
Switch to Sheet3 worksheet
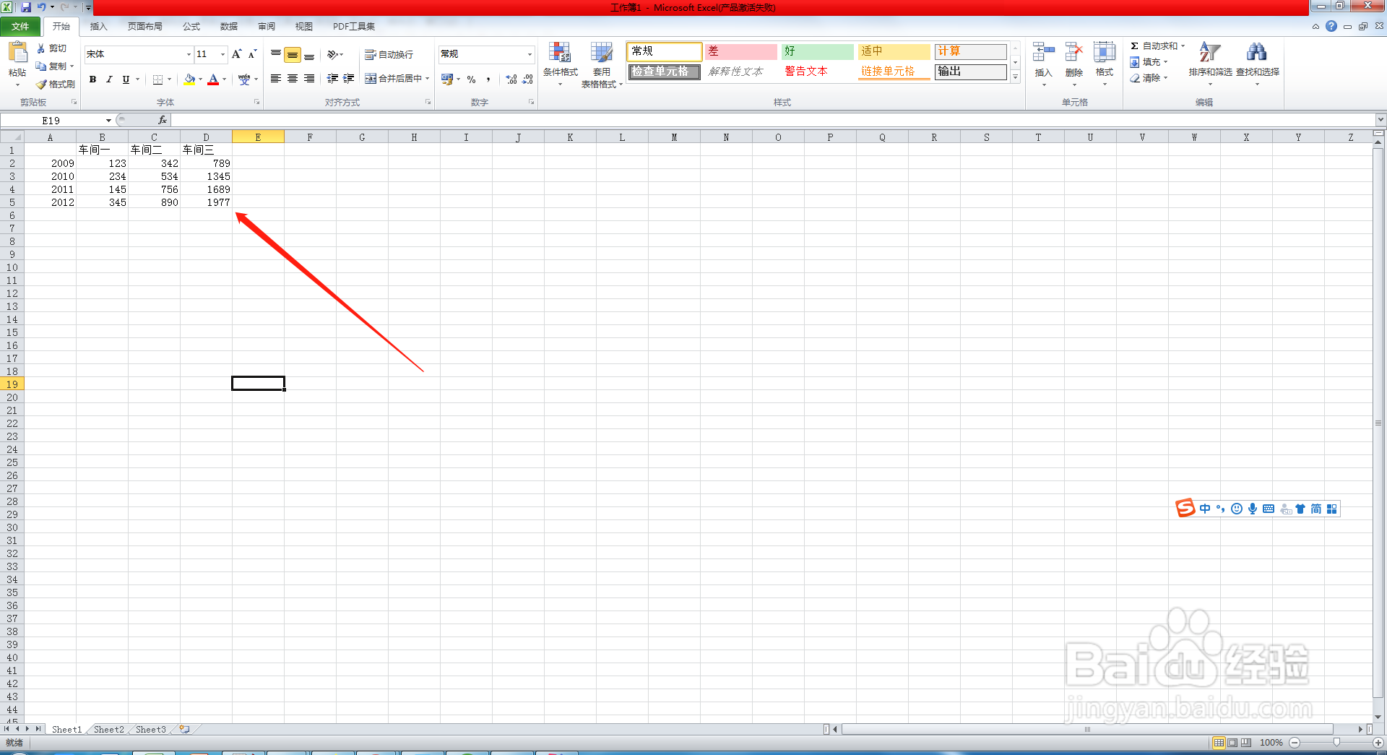click(x=151, y=730)
